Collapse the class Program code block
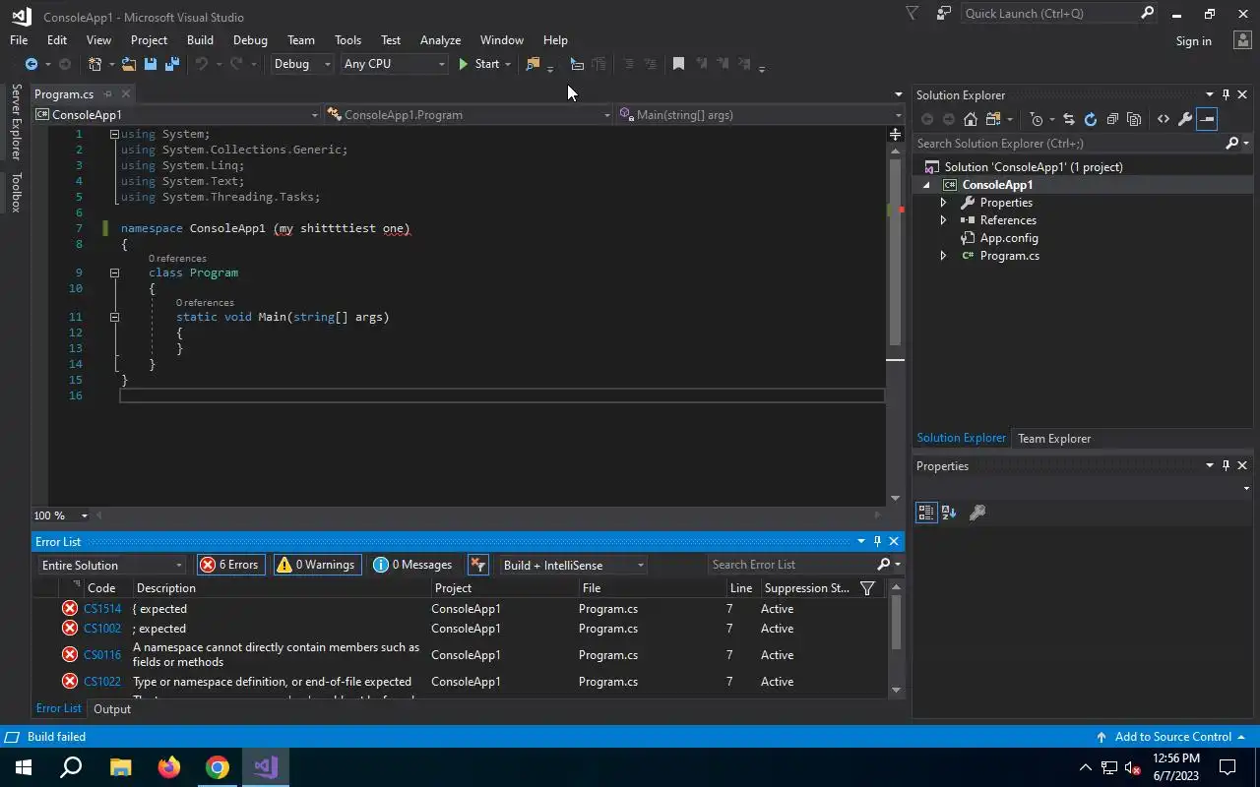This screenshot has height=787, width=1260. (114, 272)
